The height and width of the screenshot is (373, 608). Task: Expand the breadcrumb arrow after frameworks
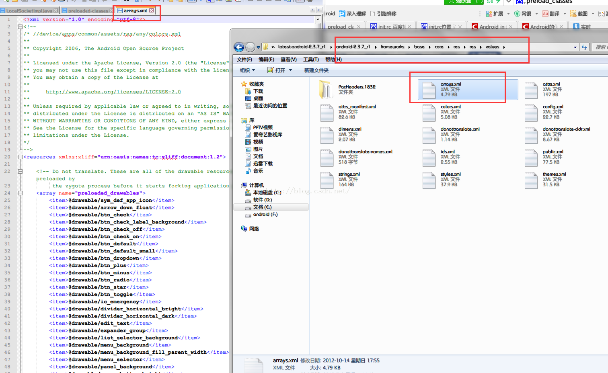pos(409,47)
